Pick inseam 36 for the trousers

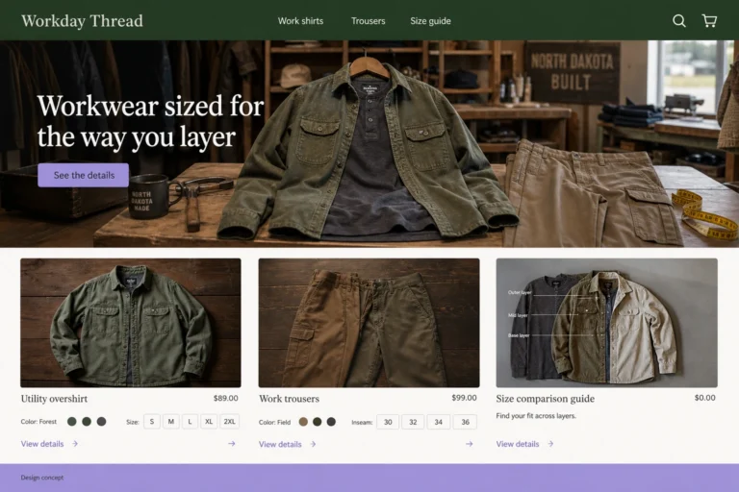tap(465, 422)
